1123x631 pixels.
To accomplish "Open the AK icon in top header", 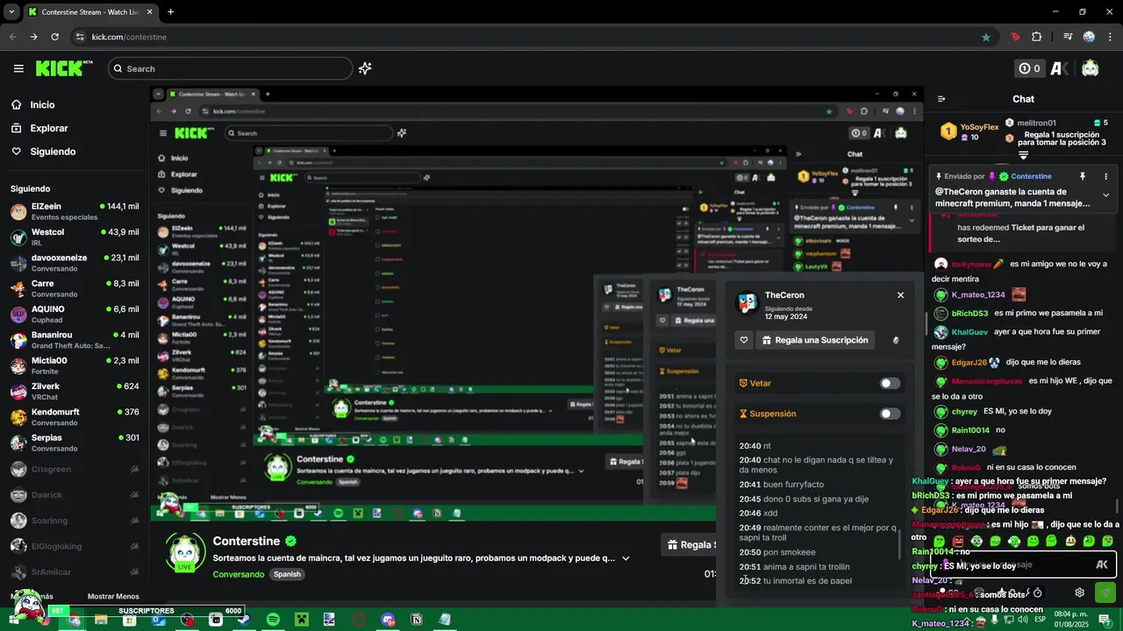I will (1060, 68).
